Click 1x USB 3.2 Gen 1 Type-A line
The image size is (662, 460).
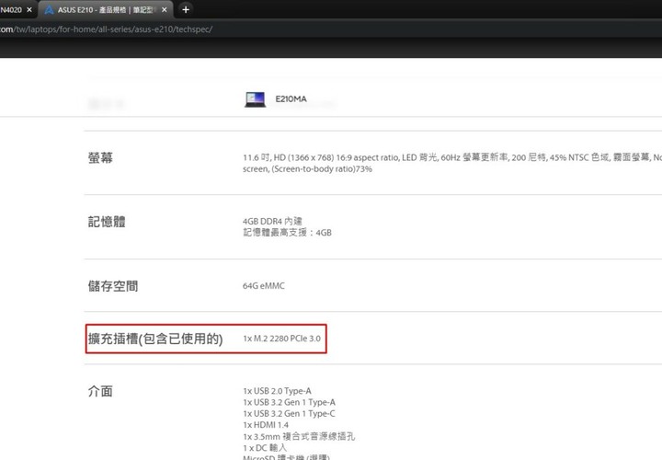[290, 403]
